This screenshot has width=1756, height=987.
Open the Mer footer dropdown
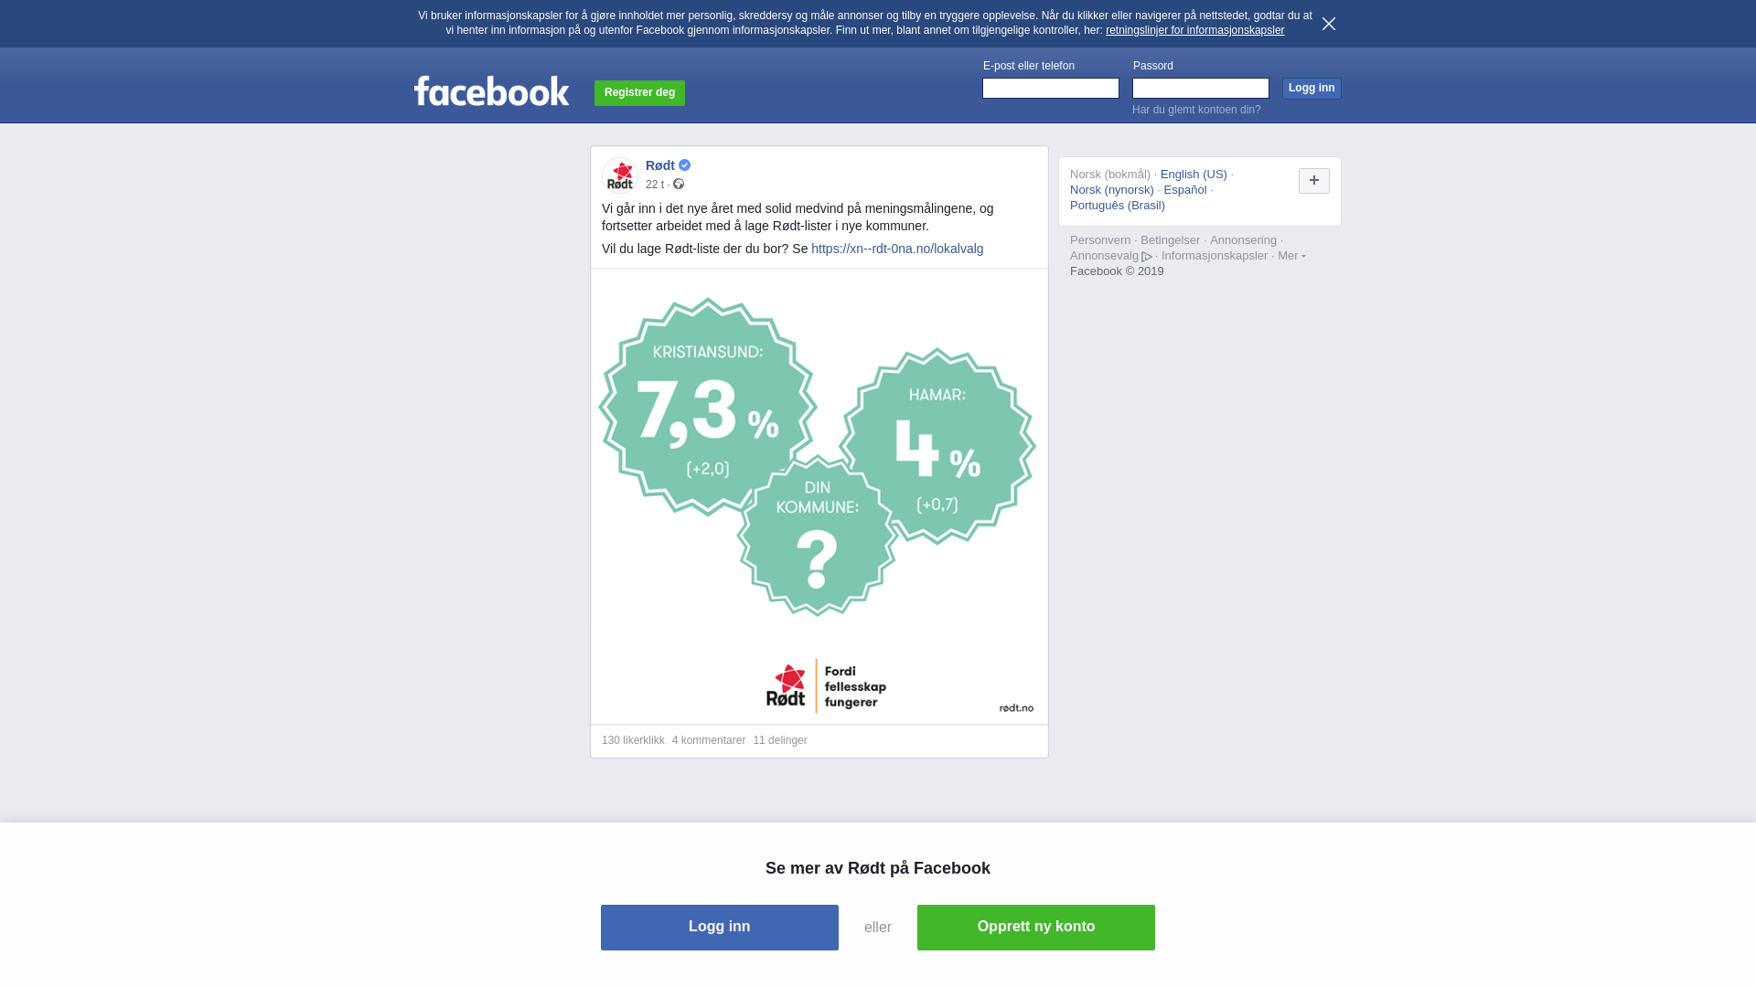click(1291, 256)
